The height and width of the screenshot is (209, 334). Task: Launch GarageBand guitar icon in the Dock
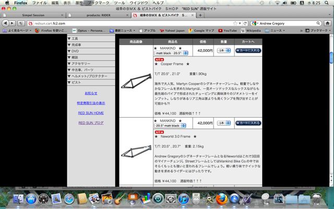[x=120, y=199]
